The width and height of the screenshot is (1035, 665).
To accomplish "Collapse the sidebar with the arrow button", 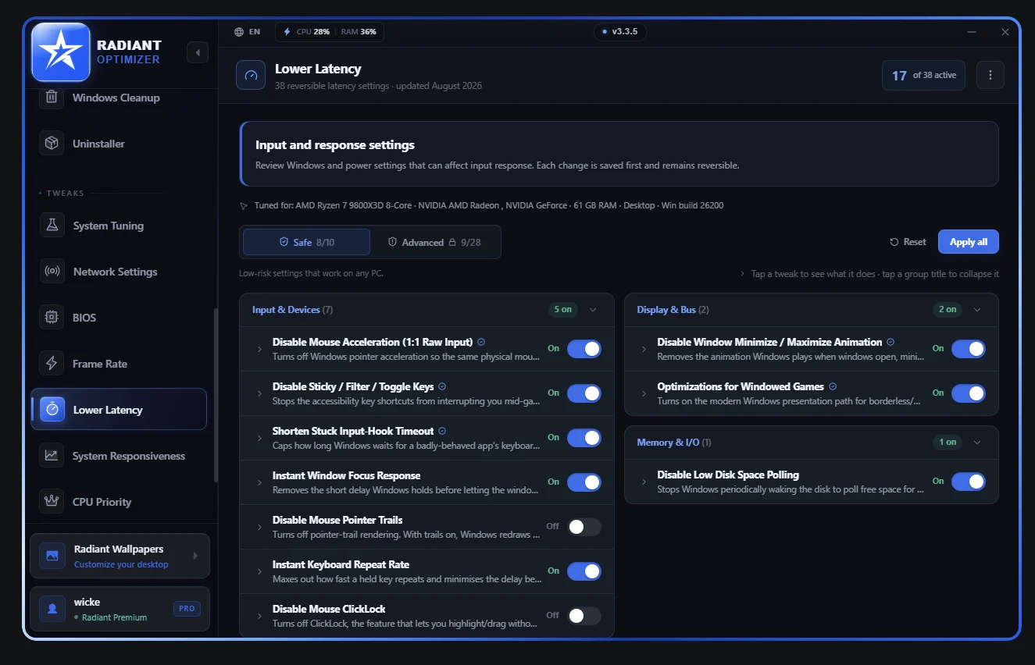I will (198, 52).
